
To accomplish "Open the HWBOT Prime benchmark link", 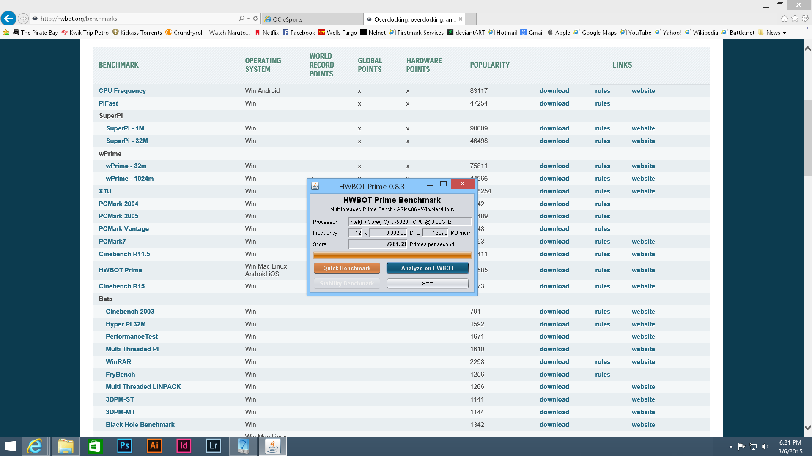I will point(120,270).
